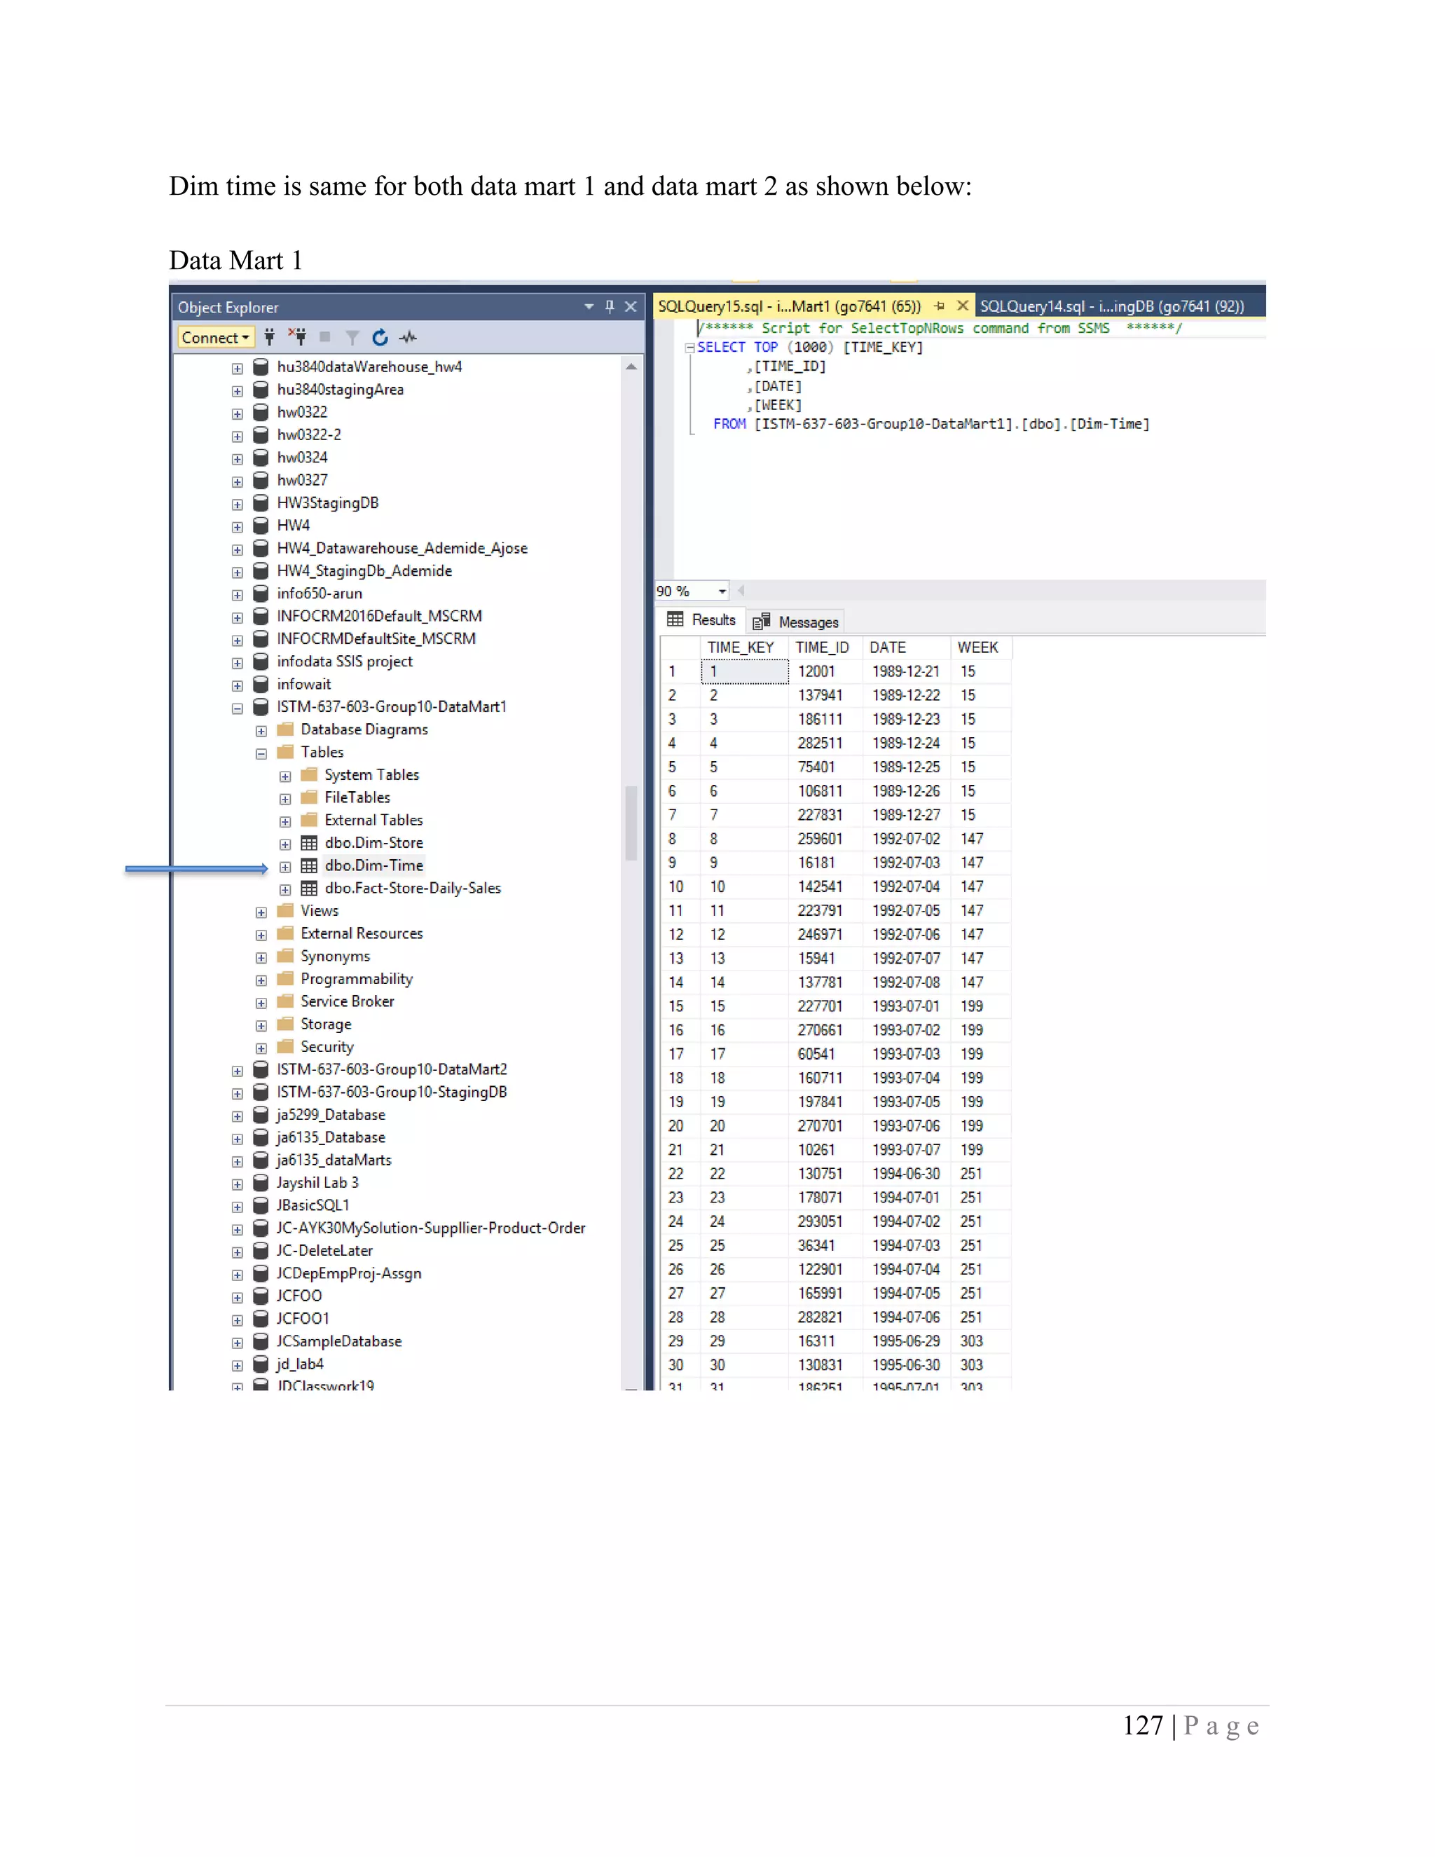Open the Messages tab
Screen dimensions: 1435x1857
click(797, 622)
